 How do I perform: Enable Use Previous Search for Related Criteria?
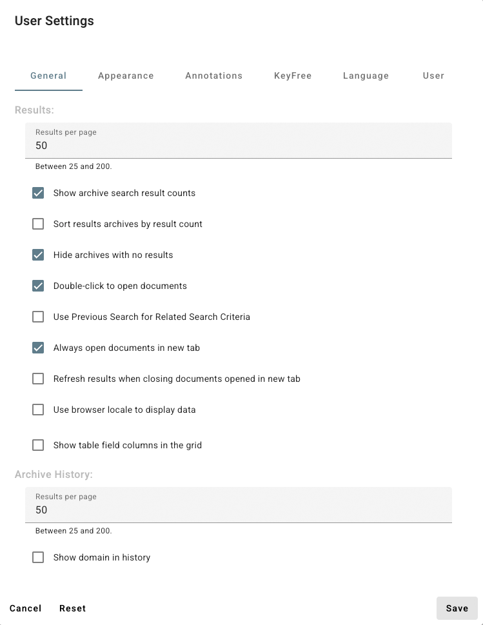coord(38,317)
